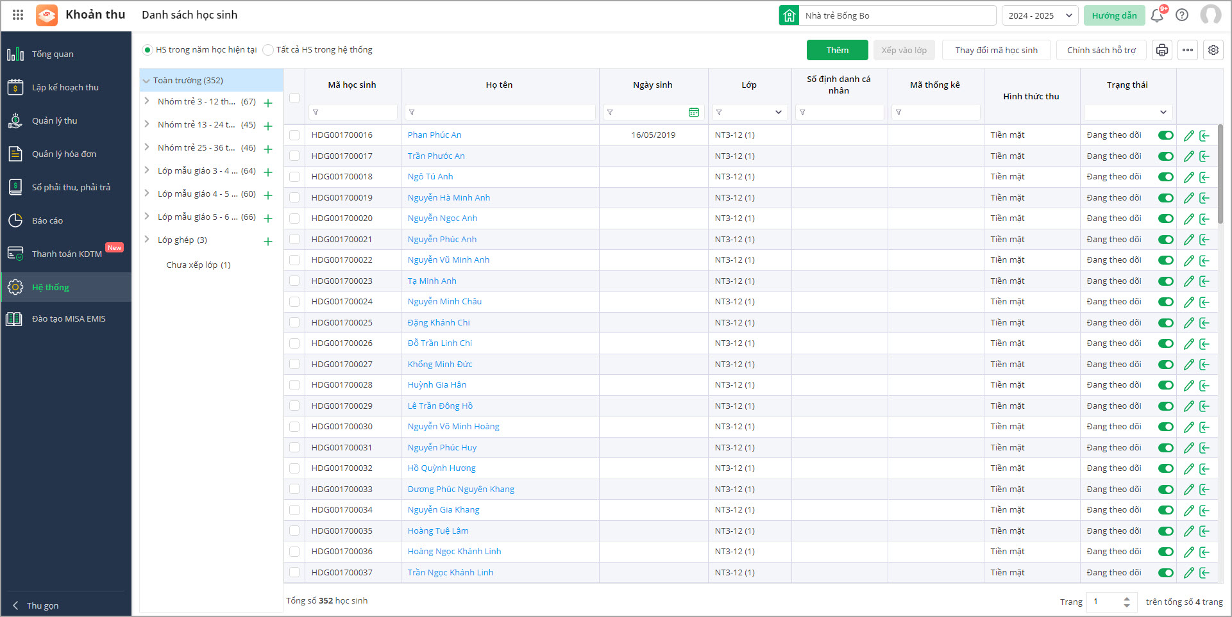The image size is (1232, 617).
Task: Open the app launcher grid icon
Action: point(18,15)
